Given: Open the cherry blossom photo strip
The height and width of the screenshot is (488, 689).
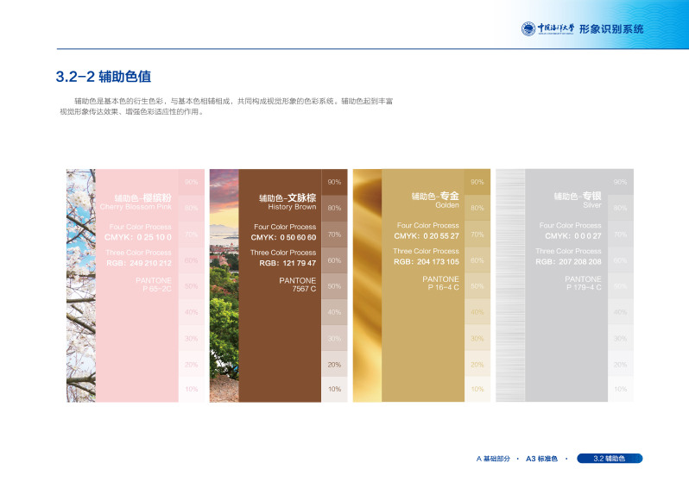Looking at the screenshot, I should (80, 285).
